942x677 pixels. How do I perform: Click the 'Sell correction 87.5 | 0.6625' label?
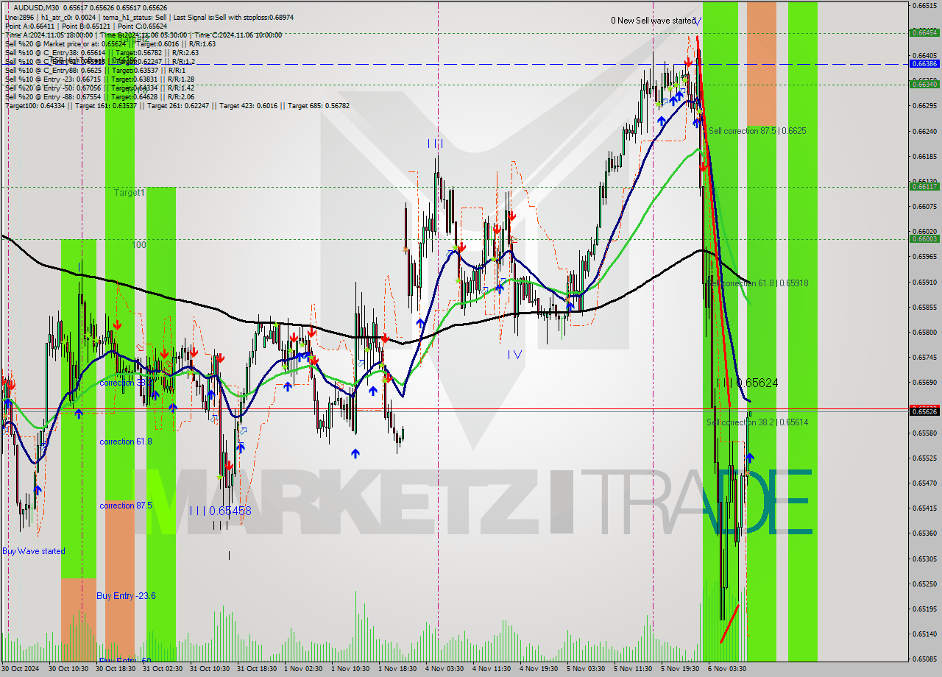757,131
